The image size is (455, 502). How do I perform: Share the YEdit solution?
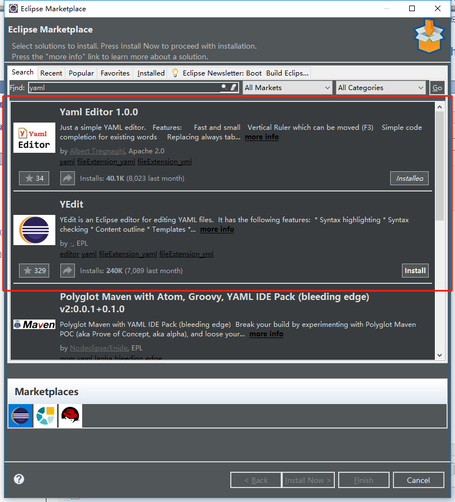coord(68,270)
